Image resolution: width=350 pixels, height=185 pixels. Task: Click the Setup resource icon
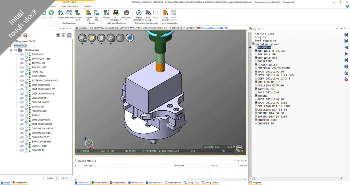pyautogui.click(x=61, y=13)
